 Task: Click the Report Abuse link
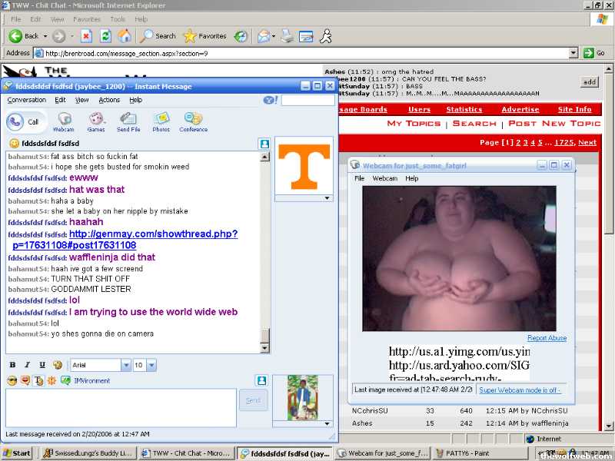pos(547,338)
